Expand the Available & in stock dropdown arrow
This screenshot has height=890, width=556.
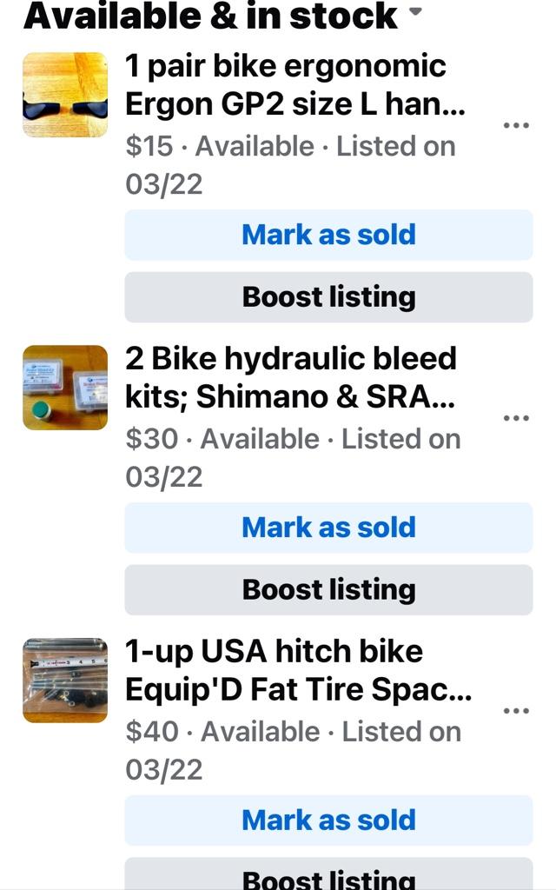pos(414,12)
